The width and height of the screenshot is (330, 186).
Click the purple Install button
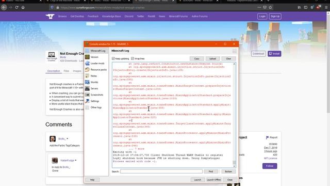pyautogui.click(x=274, y=54)
